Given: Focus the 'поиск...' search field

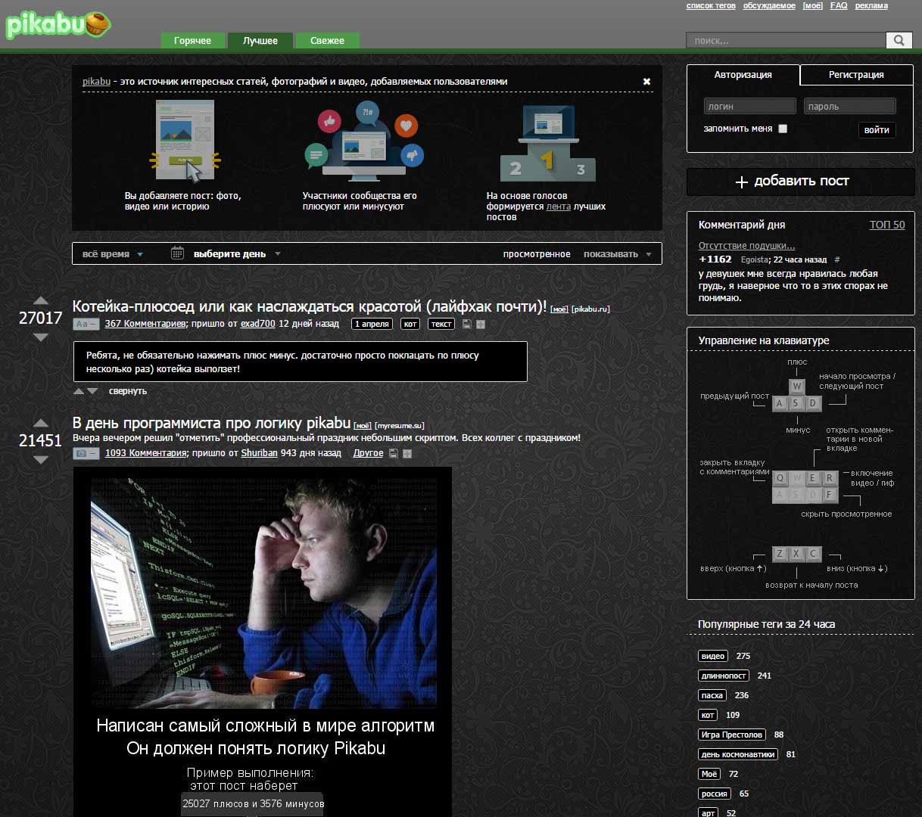Looking at the screenshot, I should coord(786,40).
